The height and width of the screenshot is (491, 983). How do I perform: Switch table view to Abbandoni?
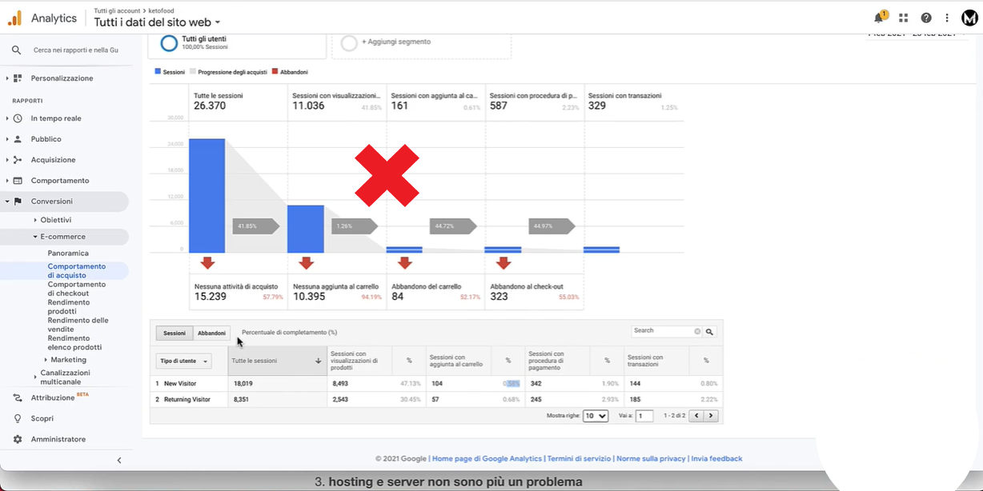point(212,333)
